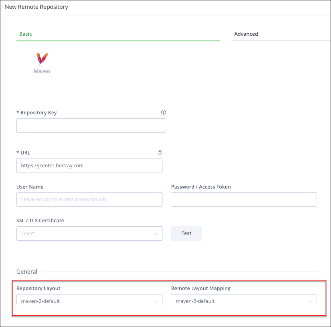
Task: Open help icon for Repository Key
Action: (163, 112)
